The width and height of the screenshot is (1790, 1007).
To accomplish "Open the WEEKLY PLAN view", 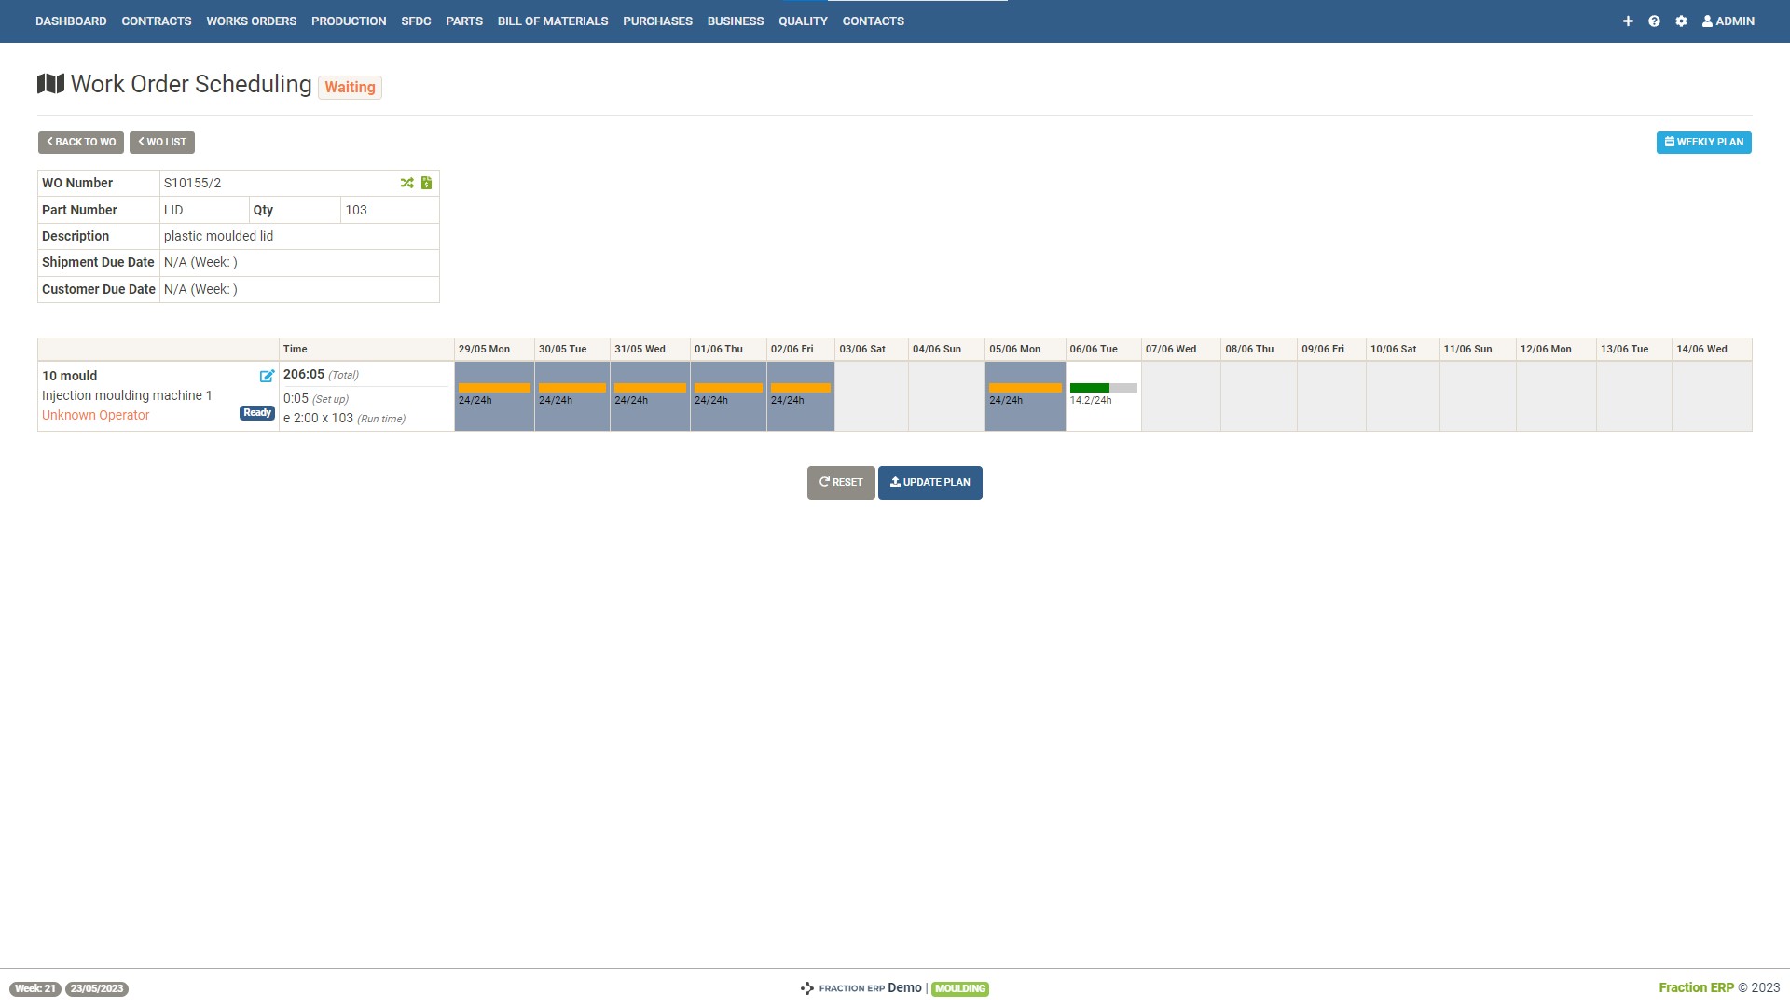I will (x=1703, y=142).
